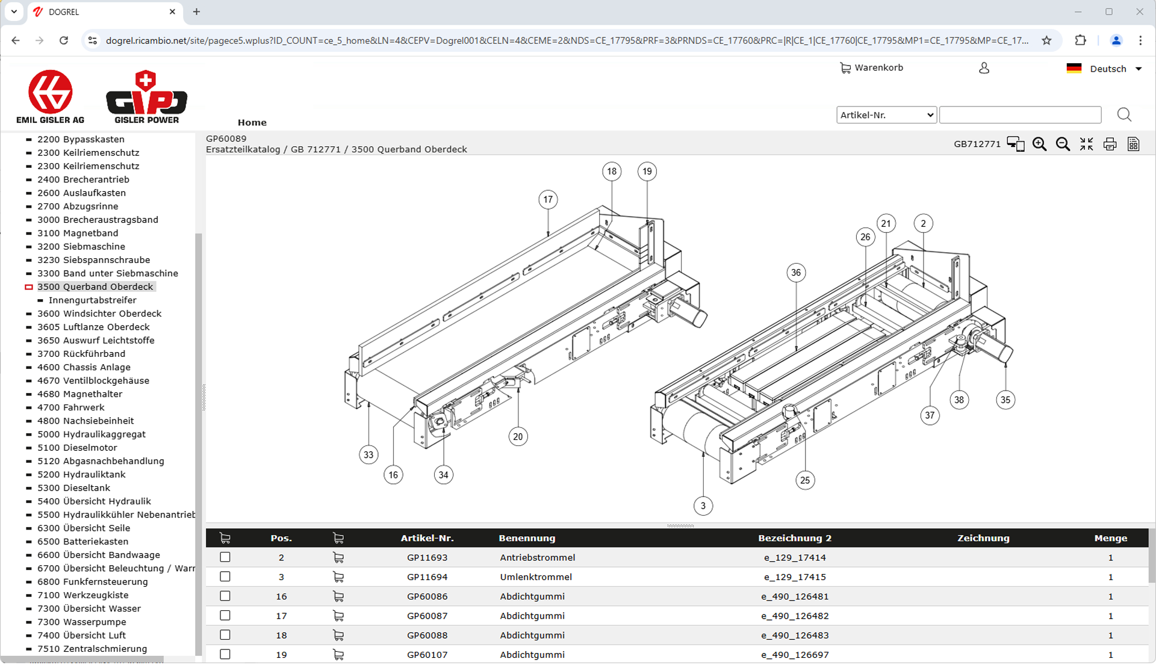
Task: Zoom in on the parts drawing
Action: [1039, 144]
